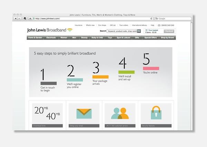Click the Security features label bar
Screen dimensions: 207x147
pyautogui.click(x=156, y=126)
